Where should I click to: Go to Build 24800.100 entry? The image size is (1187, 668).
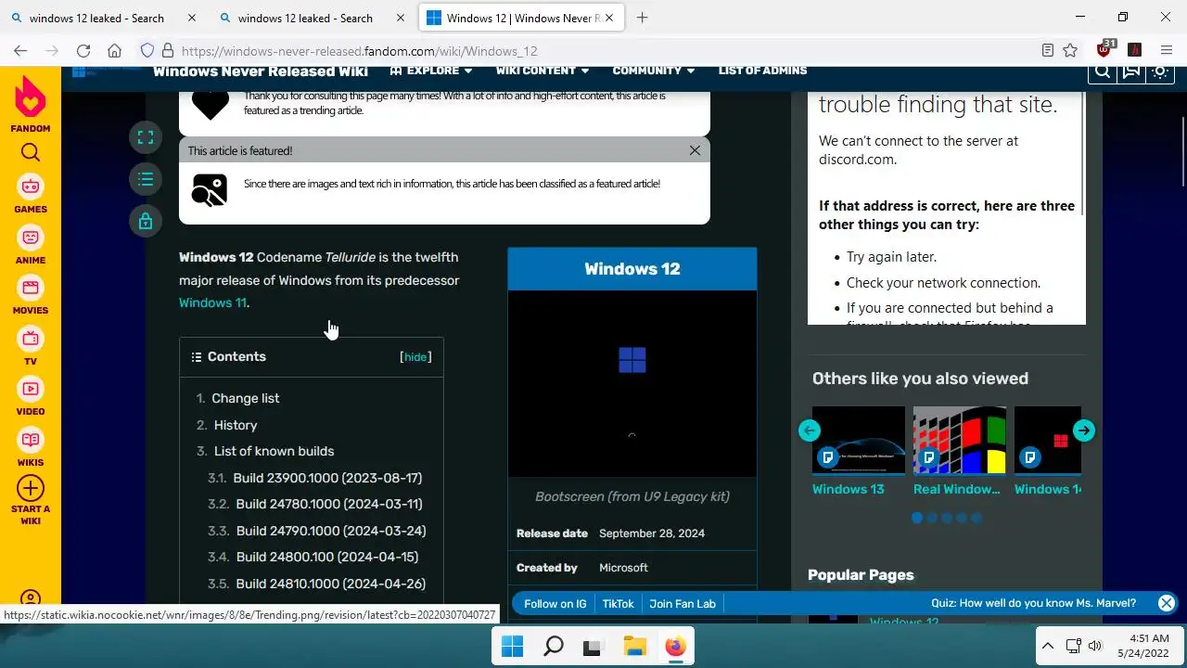(x=327, y=557)
